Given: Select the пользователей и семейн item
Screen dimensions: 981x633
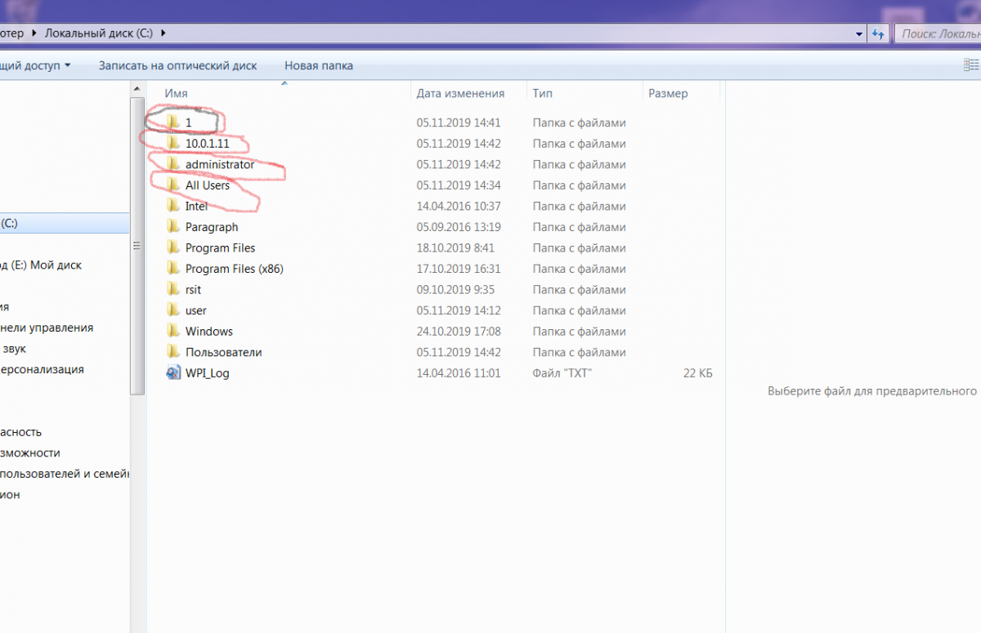Looking at the screenshot, I should click(65, 474).
